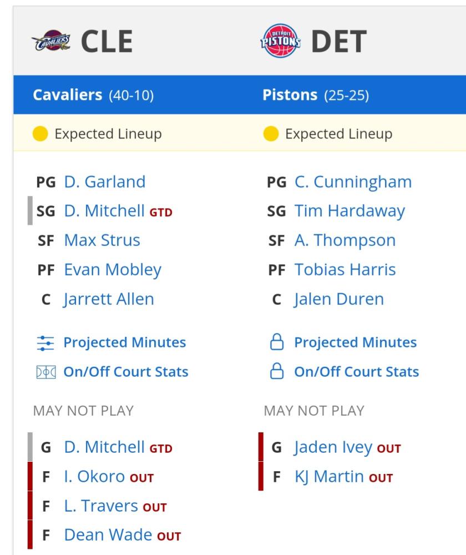Click the Cleveland Cavaliers team logo
The image size is (466, 555).
pos(51,41)
